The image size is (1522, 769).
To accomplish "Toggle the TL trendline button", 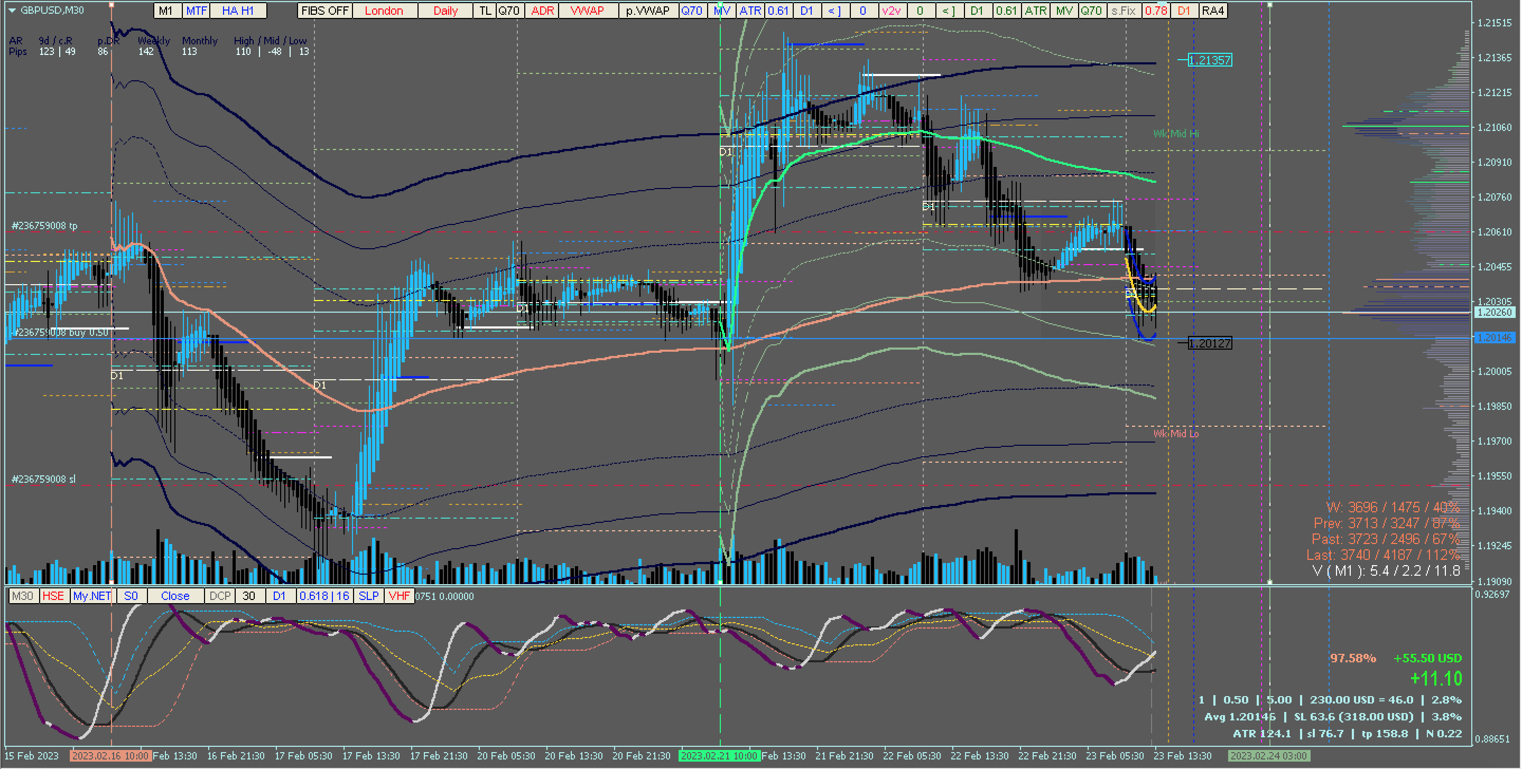I will click(485, 11).
